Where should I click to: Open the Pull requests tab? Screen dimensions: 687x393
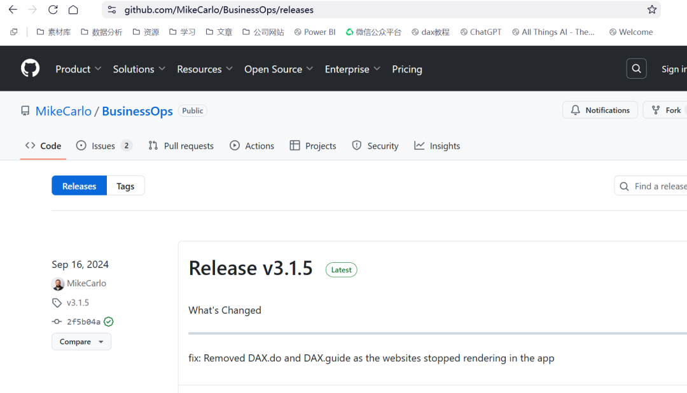(x=181, y=146)
